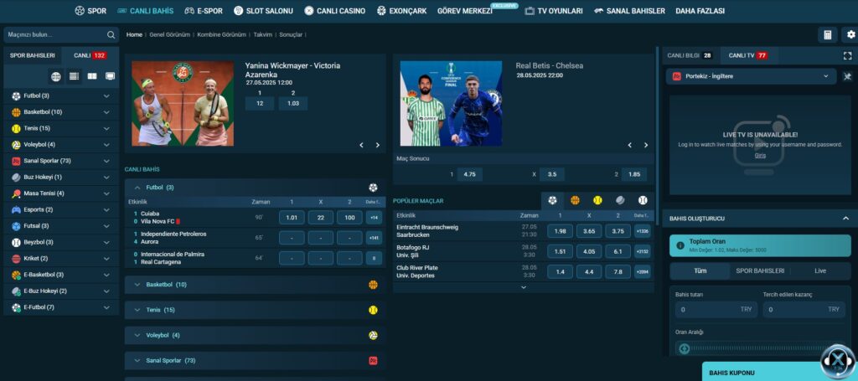Click the volleyball icon in Voleybol row
This screenshot has width=858, height=381.
pyautogui.click(x=373, y=335)
